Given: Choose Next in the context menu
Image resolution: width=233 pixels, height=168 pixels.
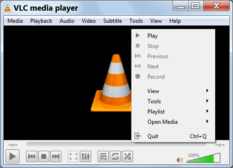Looking at the screenshot, I should (173, 66).
